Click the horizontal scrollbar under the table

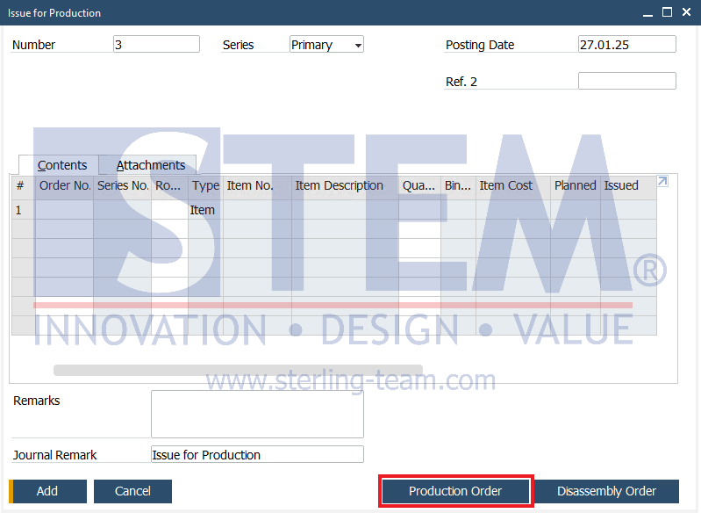click(x=238, y=370)
